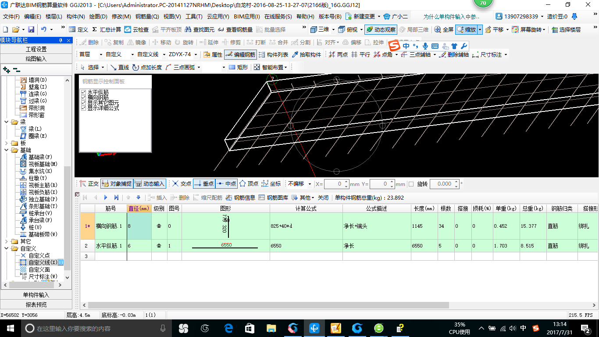599x337 pixels.
Task: Click the rotation angle input field
Action: (444, 184)
